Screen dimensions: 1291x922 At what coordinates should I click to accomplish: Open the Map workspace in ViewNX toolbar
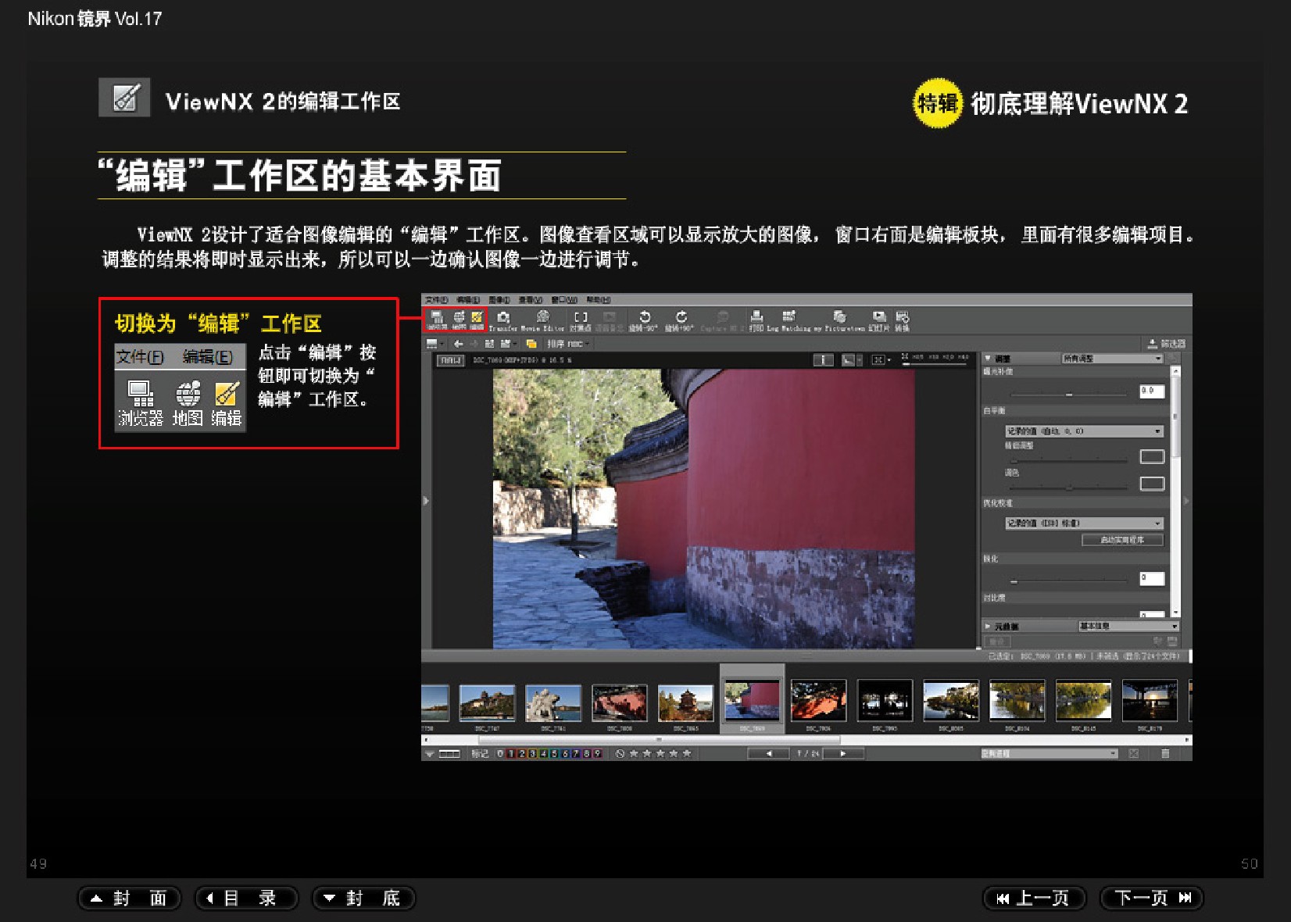(460, 319)
